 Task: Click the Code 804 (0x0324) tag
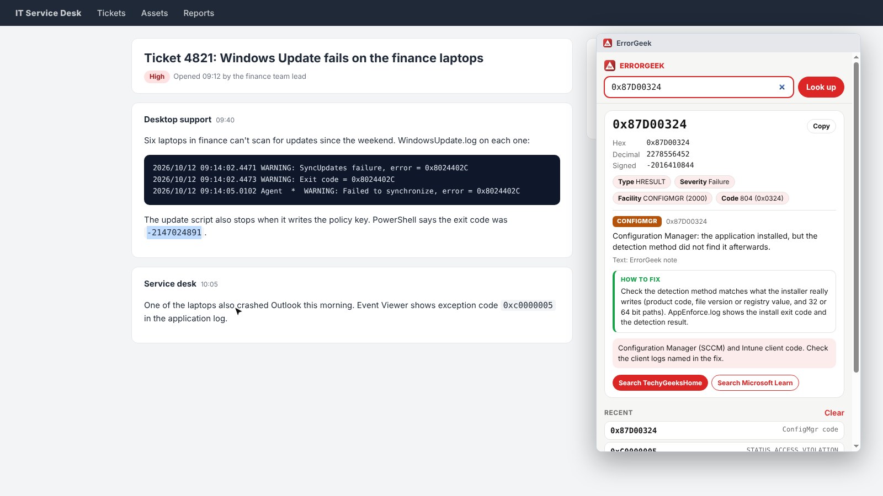[752, 198]
